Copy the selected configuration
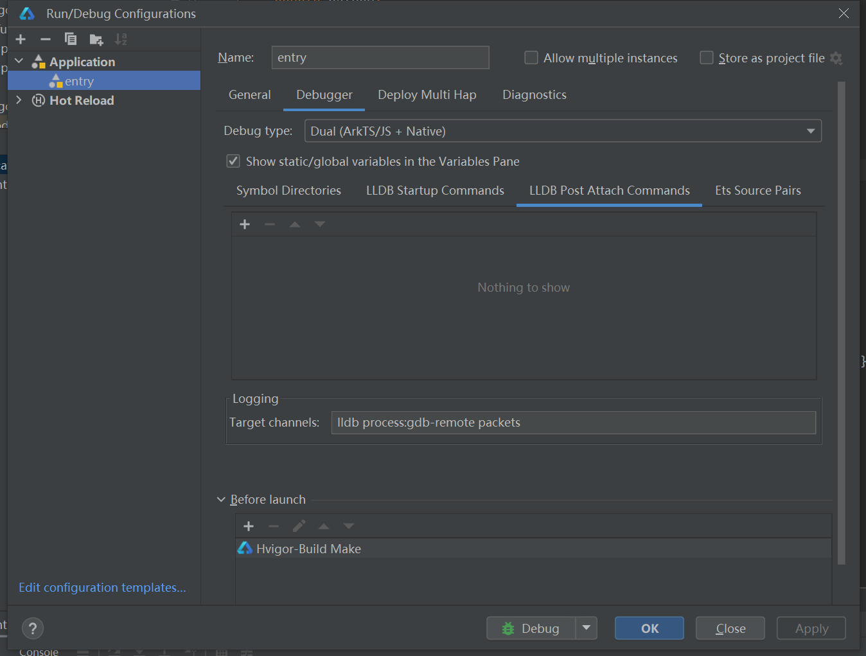The height and width of the screenshot is (656, 866). (71, 39)
